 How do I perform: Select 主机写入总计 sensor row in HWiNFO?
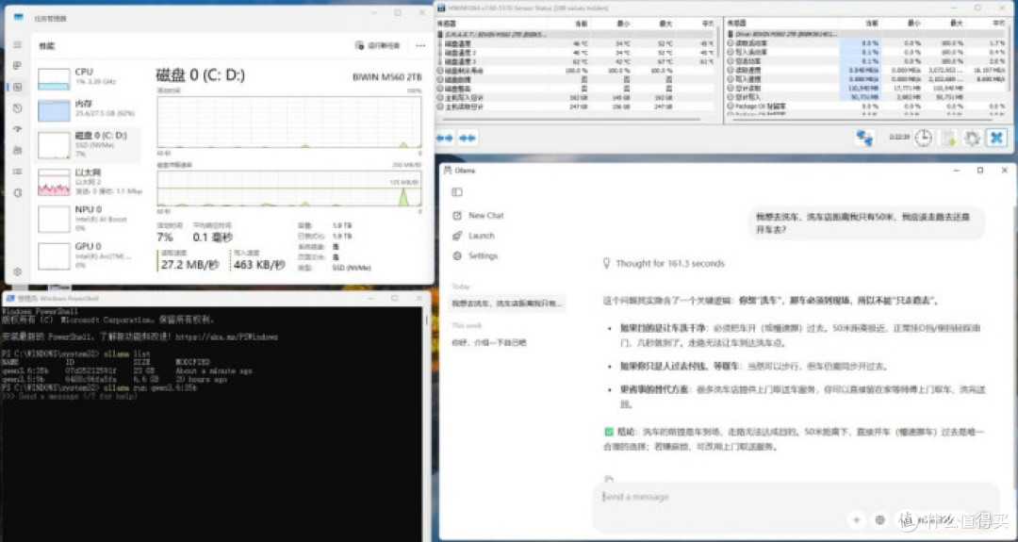click(577, 97)
